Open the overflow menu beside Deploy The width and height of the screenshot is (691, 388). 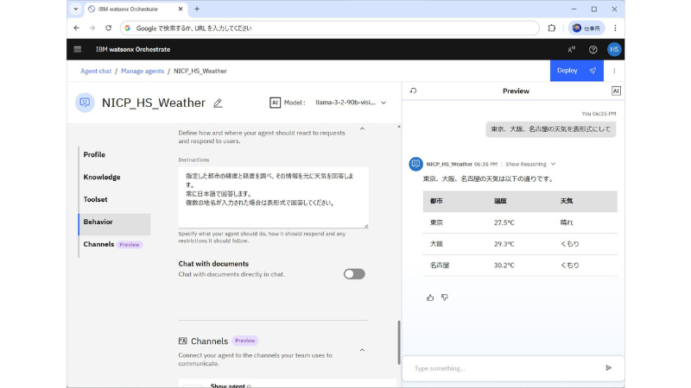click(614, 71)
